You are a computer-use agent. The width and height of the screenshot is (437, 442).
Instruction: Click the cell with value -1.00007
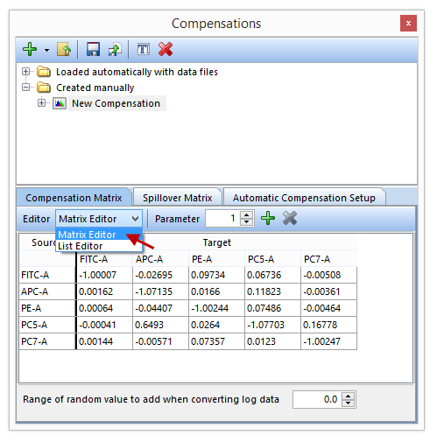[x=104, y=275]
